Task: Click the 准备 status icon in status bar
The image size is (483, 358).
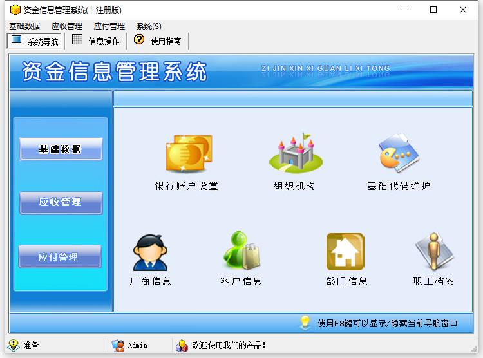Action: coord(14,345)
